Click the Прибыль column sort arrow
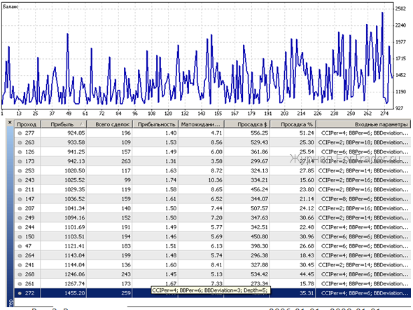413x310 pixels. pyautogui.click(x=82, y=124)
